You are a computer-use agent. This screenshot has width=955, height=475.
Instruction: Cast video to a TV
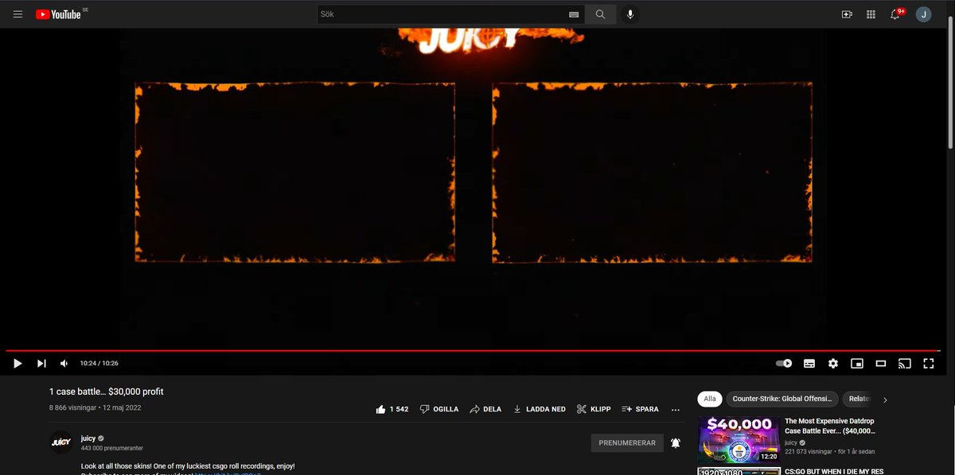pyautogui.click(x=904, y=363)
